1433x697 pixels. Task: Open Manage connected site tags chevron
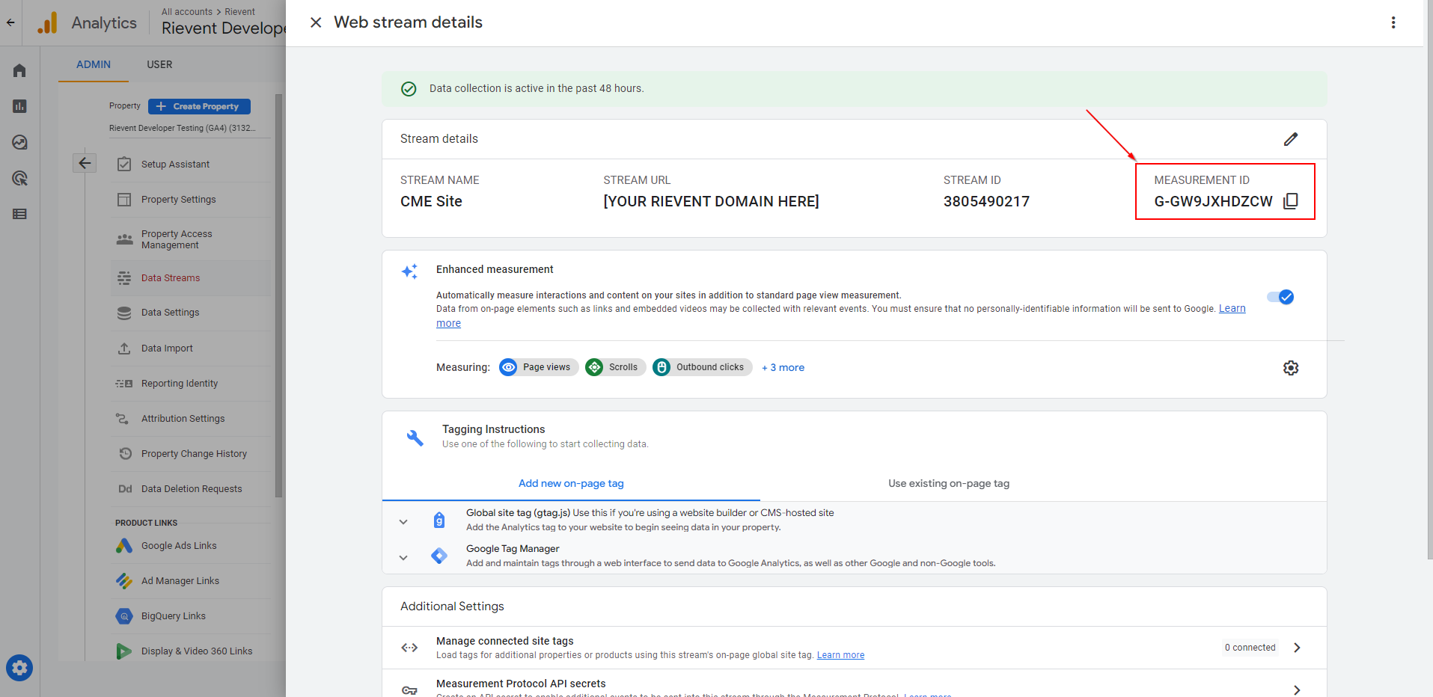coord(1297,648)
